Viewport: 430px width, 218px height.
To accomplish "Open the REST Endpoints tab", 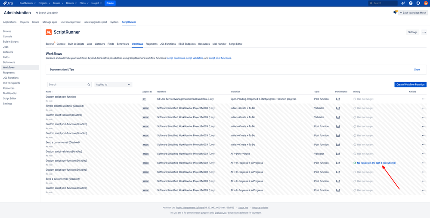I will tap(187, 44).
